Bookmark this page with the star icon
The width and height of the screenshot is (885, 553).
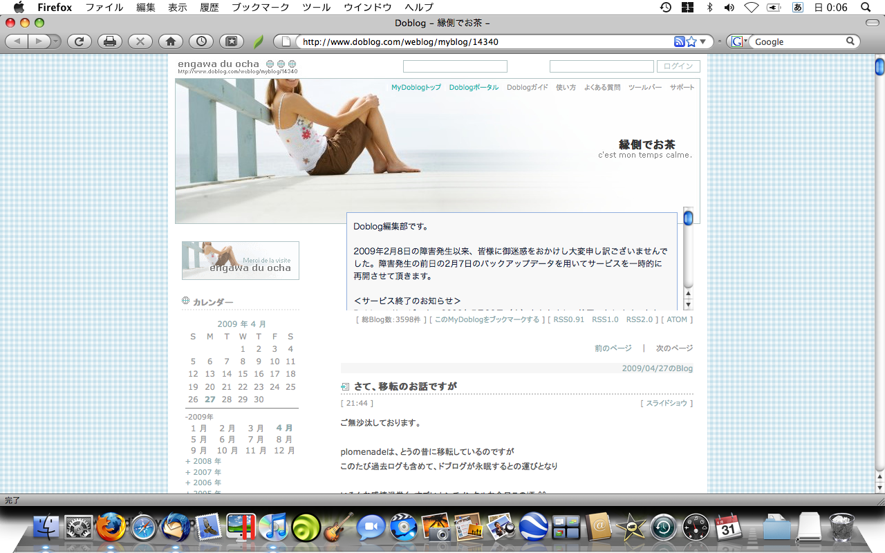pyautogui.click(x=691, y=41)
